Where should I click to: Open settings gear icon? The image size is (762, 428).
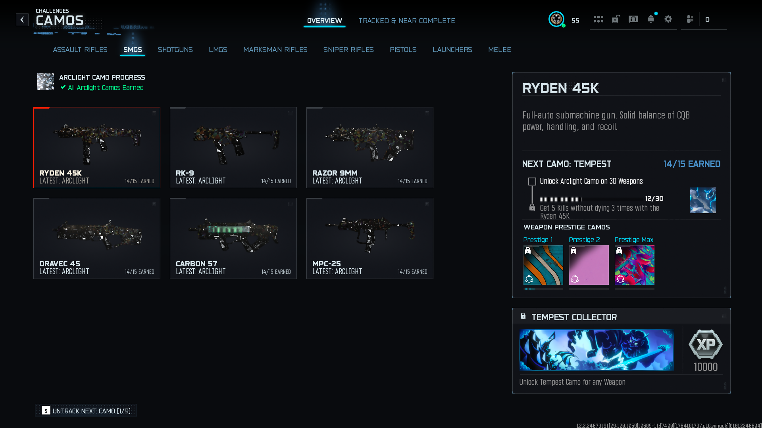click(x=668, y=19)
